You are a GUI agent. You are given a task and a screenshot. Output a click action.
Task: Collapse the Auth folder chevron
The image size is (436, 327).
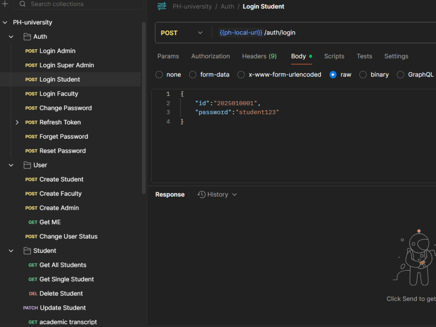point(11,37)
